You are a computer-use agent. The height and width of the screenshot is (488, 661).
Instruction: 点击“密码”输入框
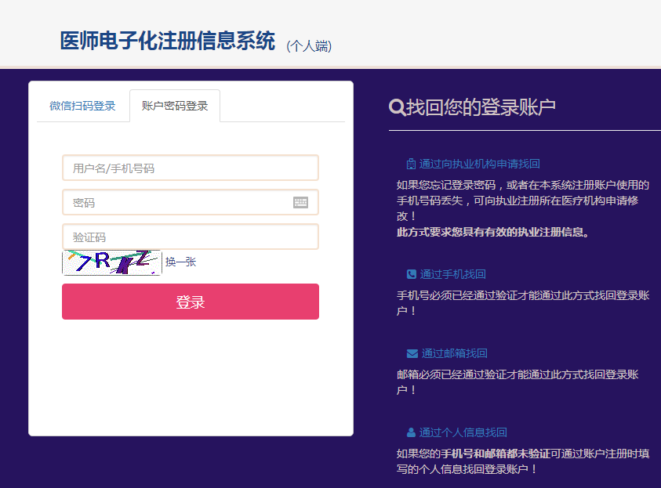point(190,202)
